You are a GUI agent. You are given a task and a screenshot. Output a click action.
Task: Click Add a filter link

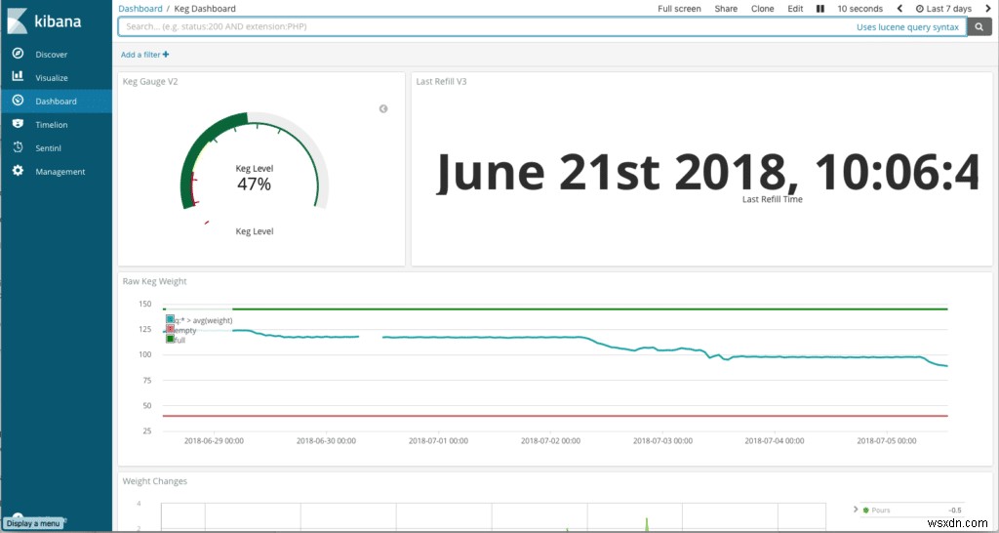144,55
